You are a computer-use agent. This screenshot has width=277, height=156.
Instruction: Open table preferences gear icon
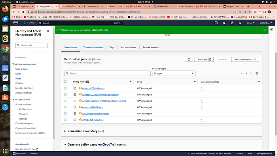coord(257,73)
